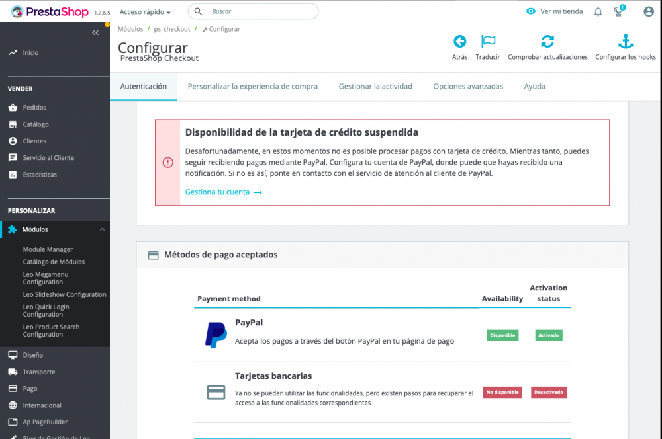Open the Personalizar la experiencia de compra tab
The image size is (662, 439).
coord(252,86)
